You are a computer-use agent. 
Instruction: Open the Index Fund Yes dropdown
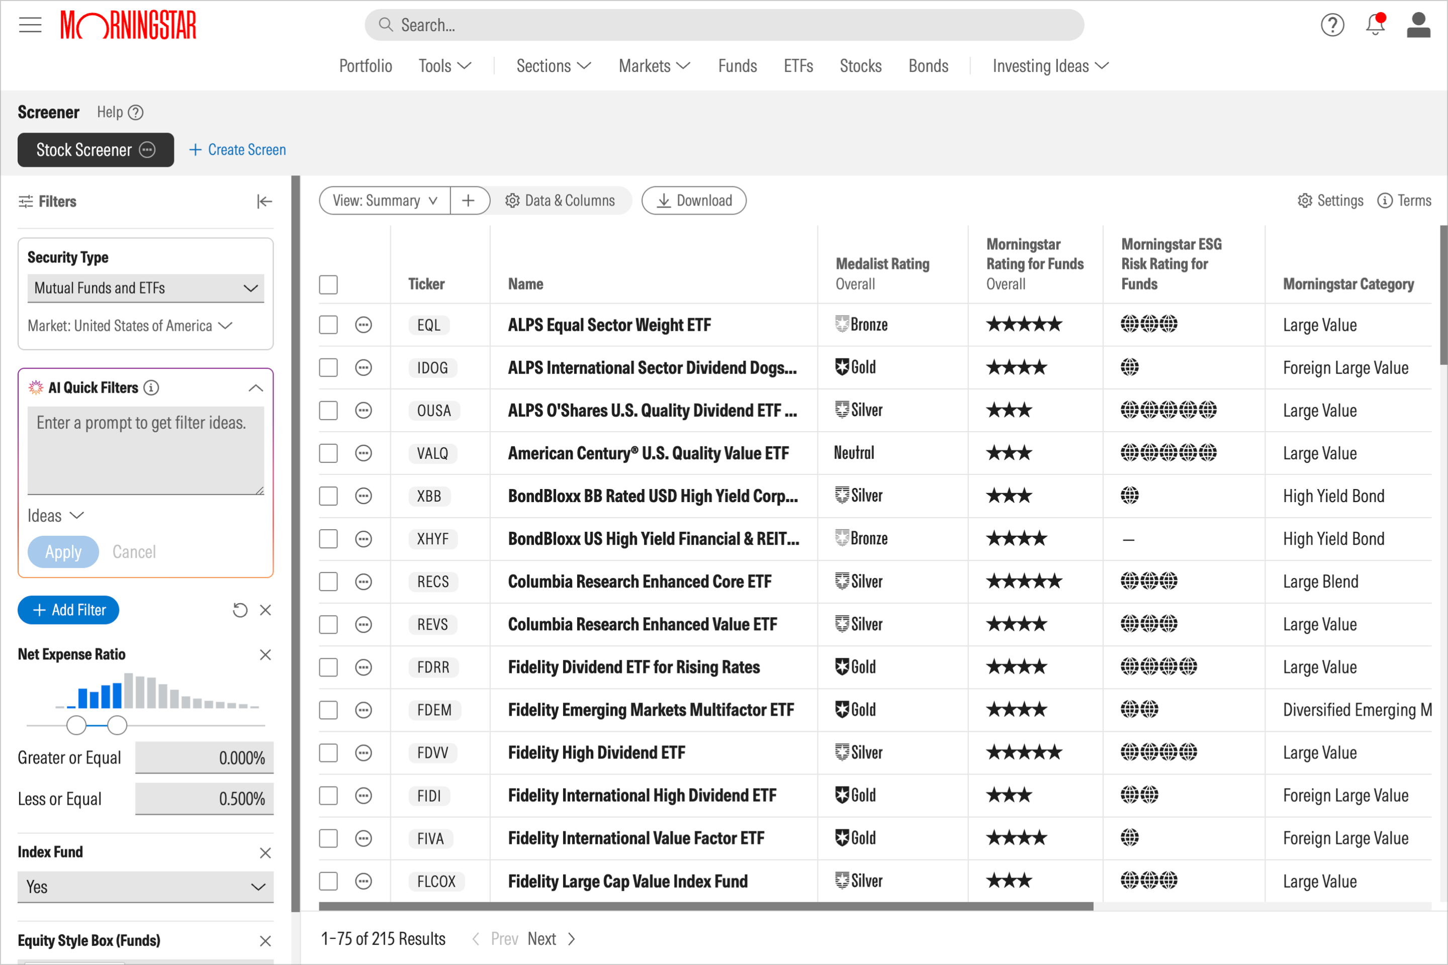[x=146, y=887]
